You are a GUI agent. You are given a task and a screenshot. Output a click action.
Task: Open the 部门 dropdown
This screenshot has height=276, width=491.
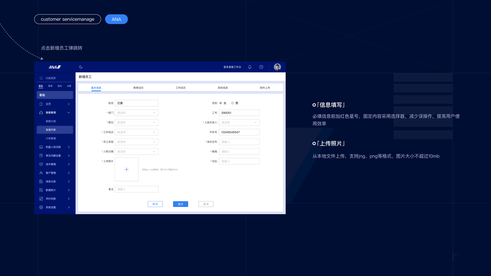point(137,113)
